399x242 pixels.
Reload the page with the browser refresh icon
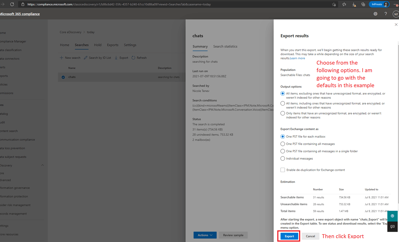12,4
